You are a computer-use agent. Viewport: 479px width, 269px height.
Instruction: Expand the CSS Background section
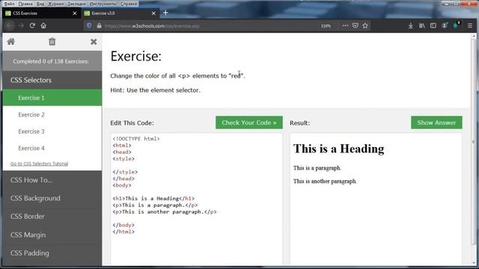click(52, 198)
